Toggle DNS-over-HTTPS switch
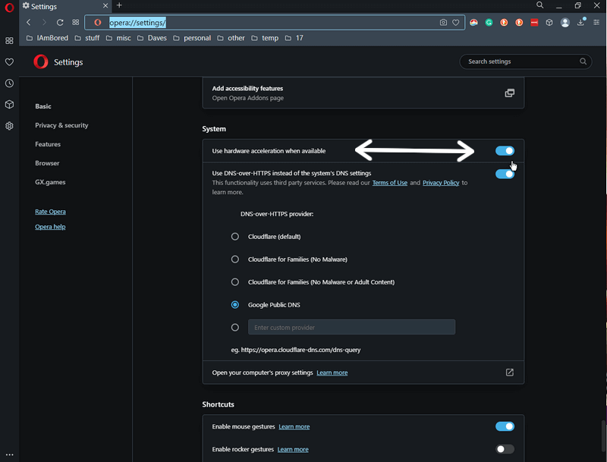Viewport: 607px width, 462px height. point(505,174)
